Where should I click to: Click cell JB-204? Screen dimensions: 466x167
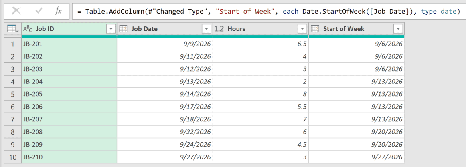click(69, 82)
